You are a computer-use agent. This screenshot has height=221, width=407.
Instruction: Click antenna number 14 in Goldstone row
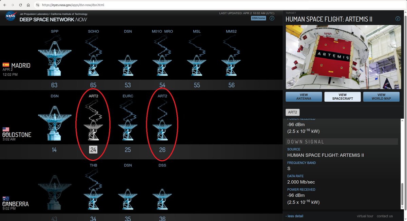54,149
